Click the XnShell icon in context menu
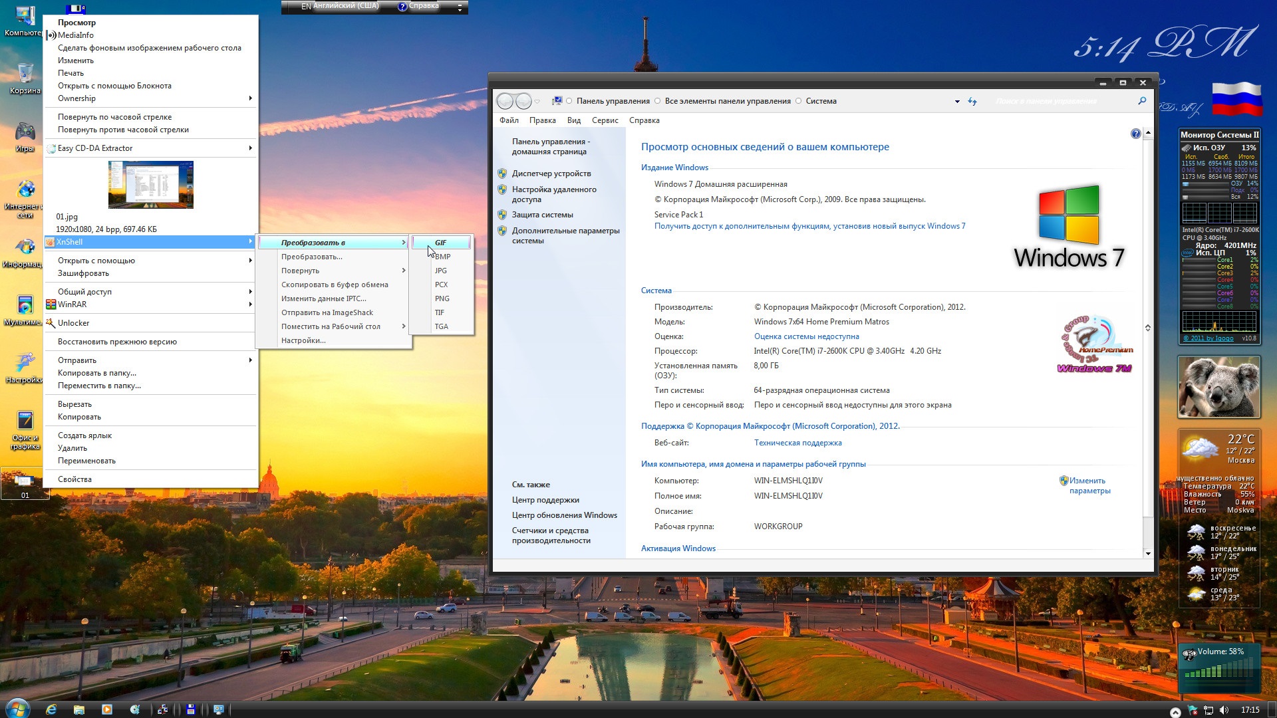The image size is (1277, 718). click(50, 242)
